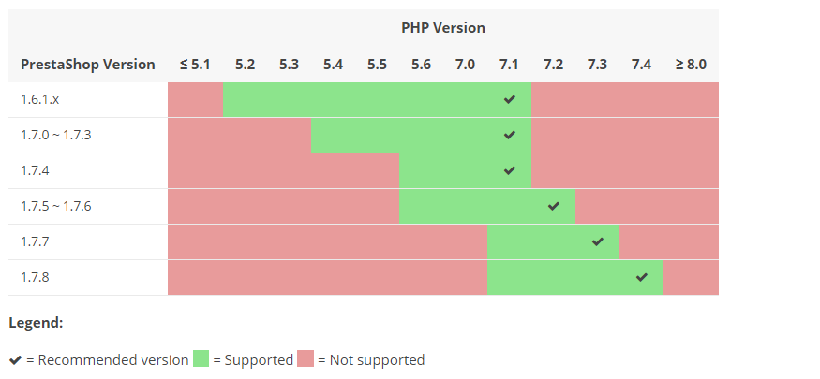Click the checkmark in the 1.6.1.x row
The image size is (820, 379).
click(509, 99)
